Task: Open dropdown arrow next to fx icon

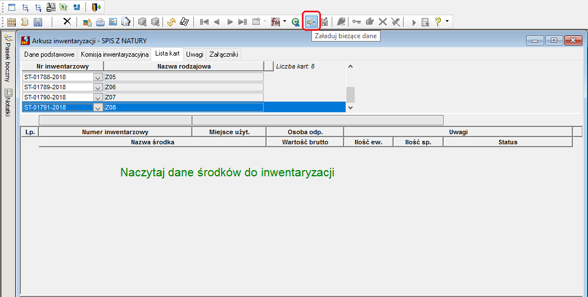Action: (284, 21)
